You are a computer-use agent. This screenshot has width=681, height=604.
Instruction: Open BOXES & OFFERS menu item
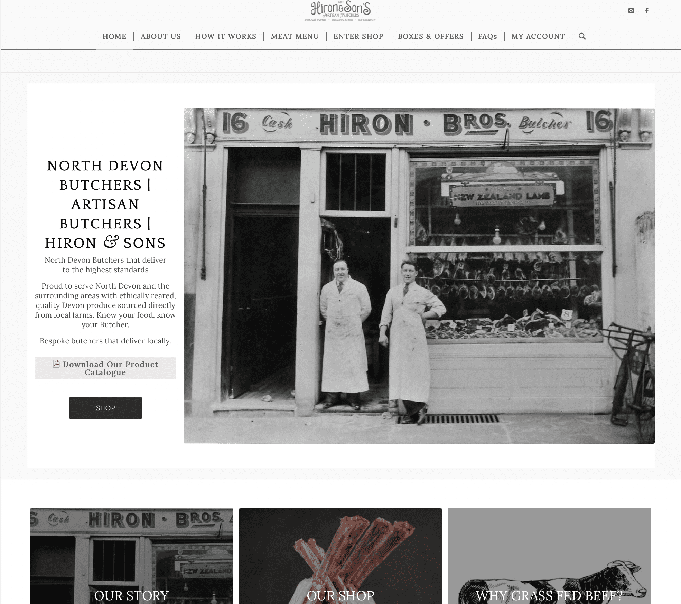click(431, 36)
